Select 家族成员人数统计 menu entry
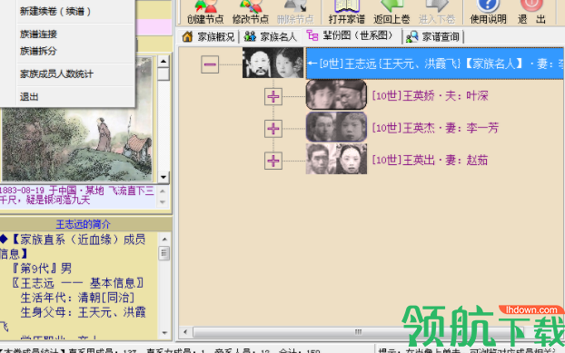Screen dimensions: 565x353 pos(56,74)
